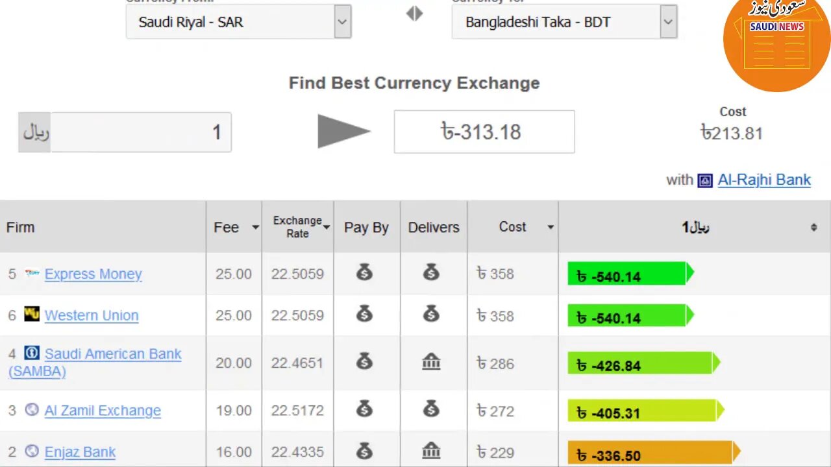Click the Express Money logo icon
831x467 pixels.
32,273
